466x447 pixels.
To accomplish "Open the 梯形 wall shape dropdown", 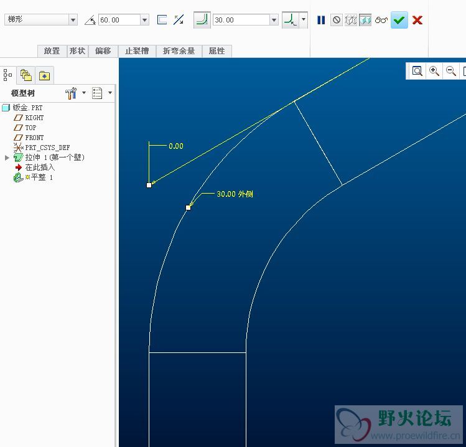I will 73,20.
